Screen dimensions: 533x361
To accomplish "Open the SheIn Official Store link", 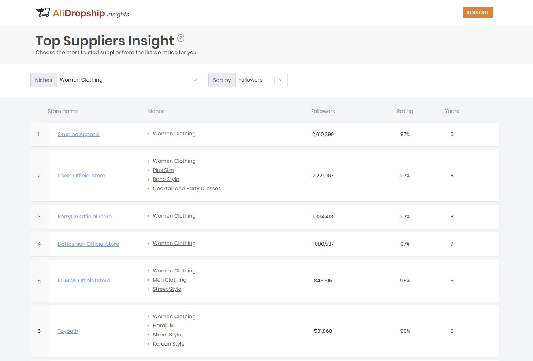I will point(81,176).
